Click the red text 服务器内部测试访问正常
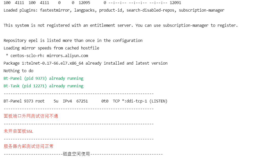This screenshot has height=159, width=264. pyautogui.click(x=29, y=146)
